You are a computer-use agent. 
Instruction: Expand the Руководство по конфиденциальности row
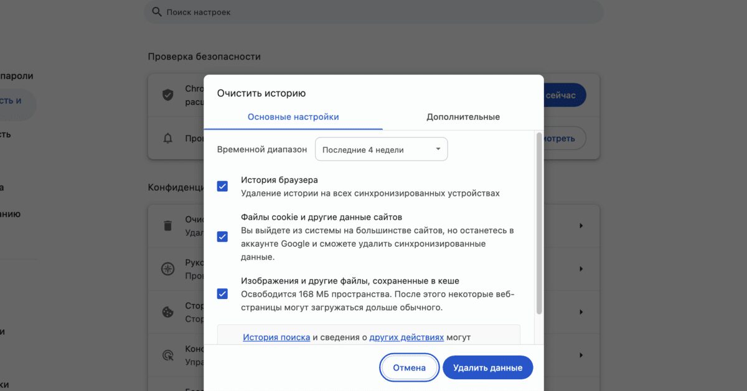[x=581, y=269]
